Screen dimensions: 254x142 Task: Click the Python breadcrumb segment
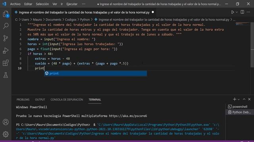[85, 20]
